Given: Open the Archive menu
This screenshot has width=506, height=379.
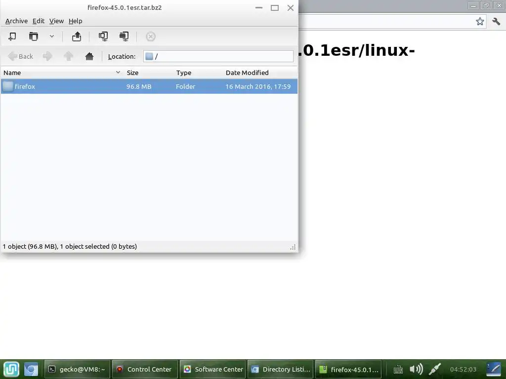Looking at the screenshot, I should [x=16, y=21].
